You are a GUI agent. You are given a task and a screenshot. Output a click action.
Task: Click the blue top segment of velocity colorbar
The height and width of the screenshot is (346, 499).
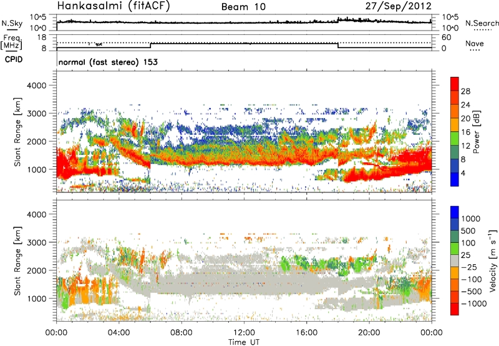pyautogui.click(x=455, y=212)
